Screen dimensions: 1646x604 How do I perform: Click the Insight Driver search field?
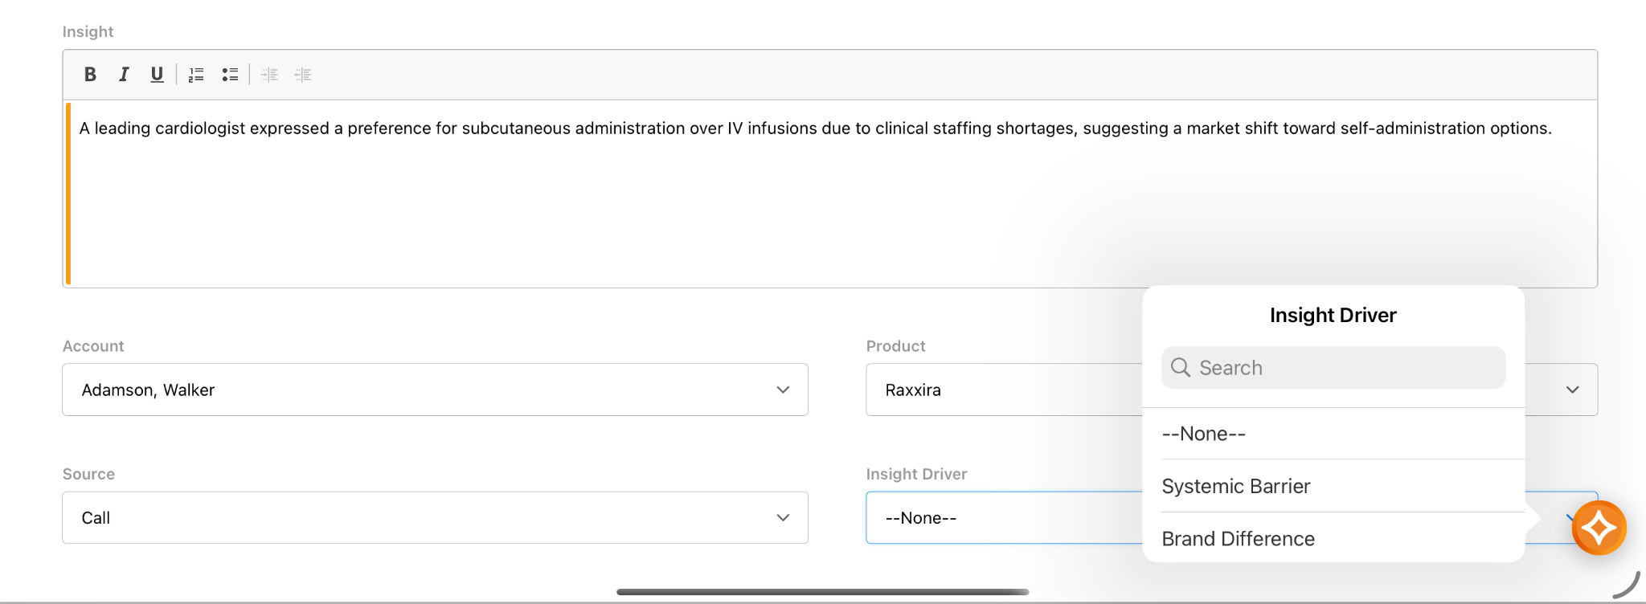tap(1333, 368)
